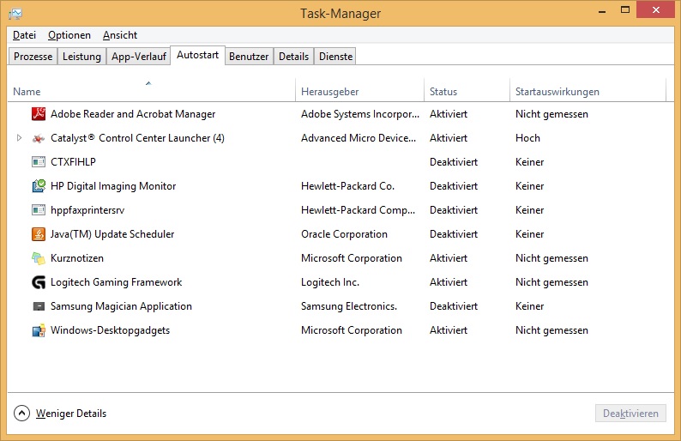Open the Optionen menu
The width and height of the screenshot is (681, 441).
pos(69,35)
